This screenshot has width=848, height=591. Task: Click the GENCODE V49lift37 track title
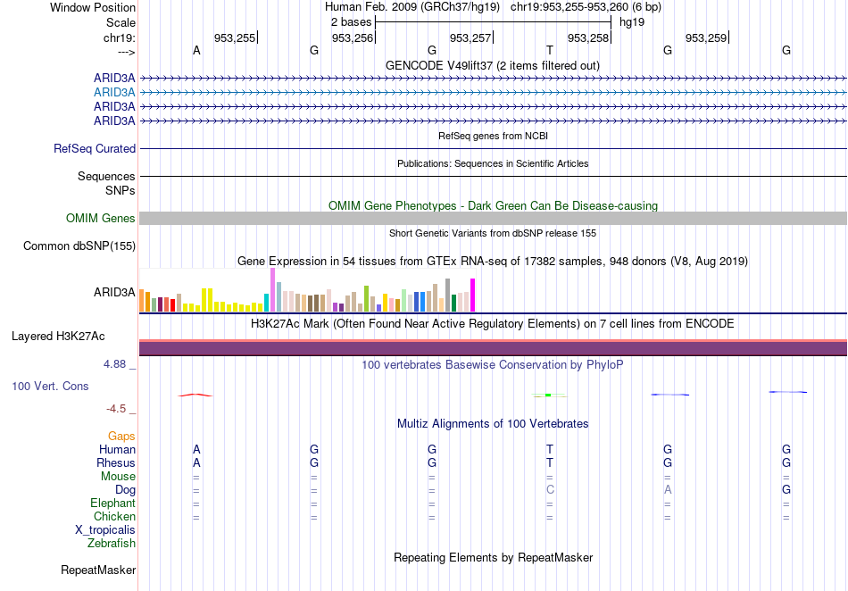(x=493, y=66)
